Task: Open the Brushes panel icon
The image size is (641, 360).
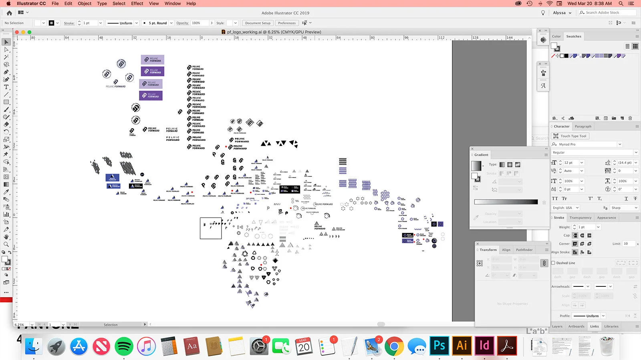Action: 543,73
